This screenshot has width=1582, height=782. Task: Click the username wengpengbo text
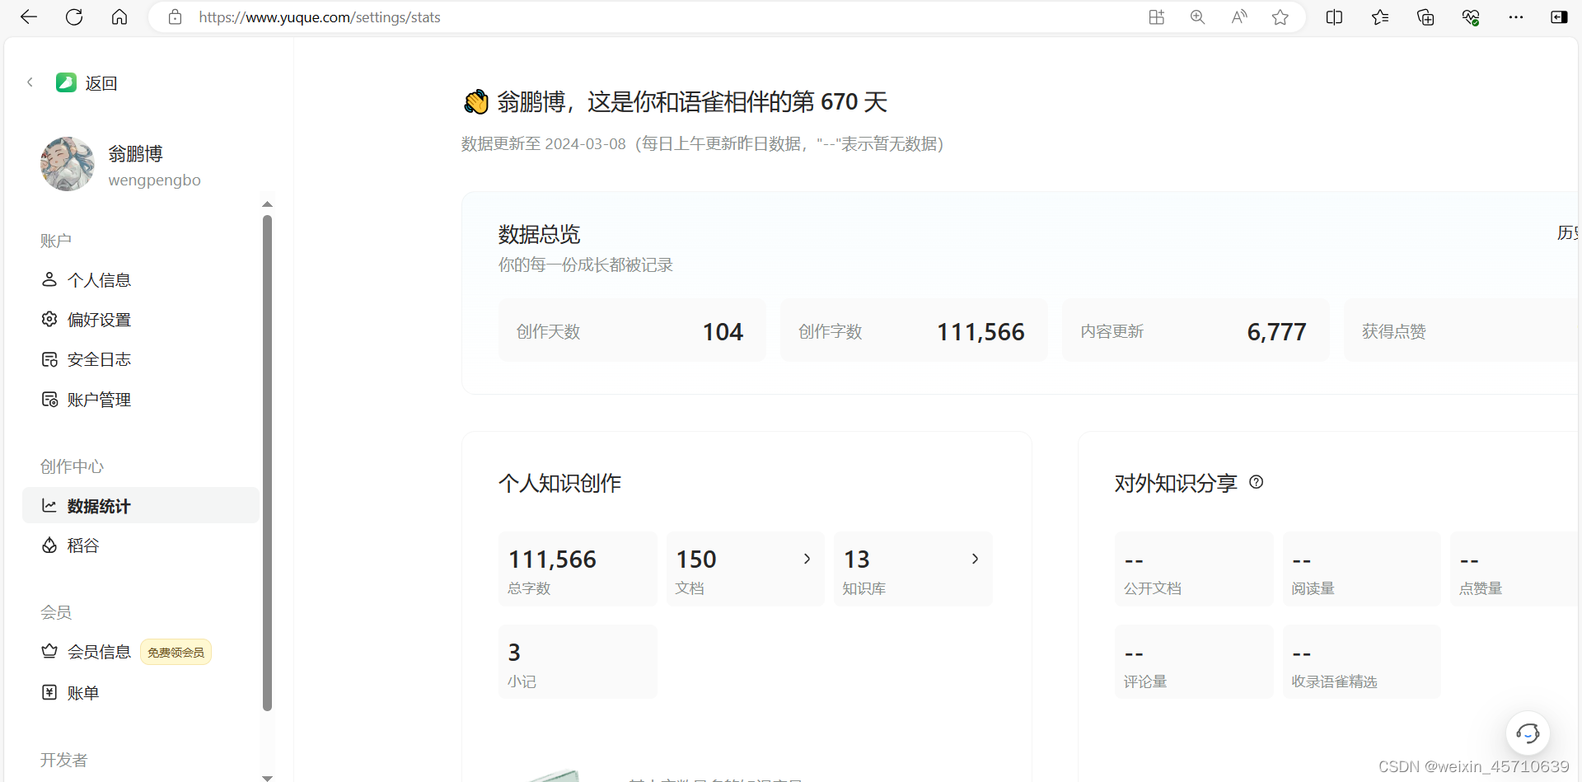click(154, 180)
